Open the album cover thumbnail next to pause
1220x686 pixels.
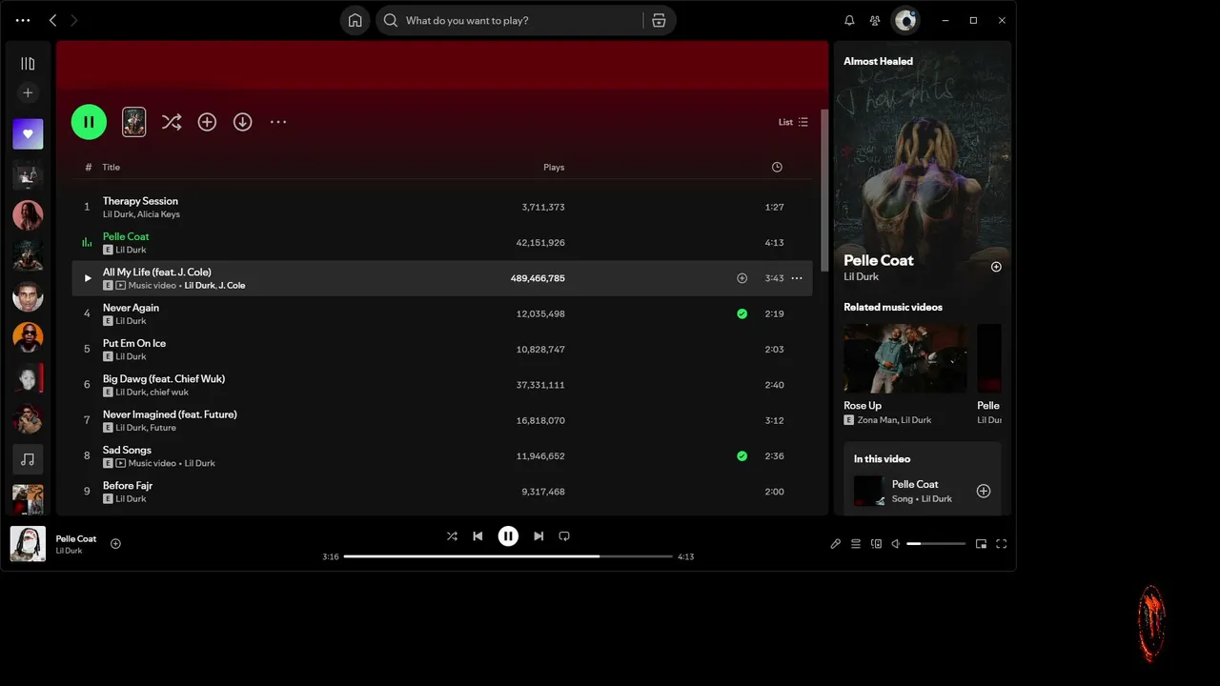tap(134, 122)
